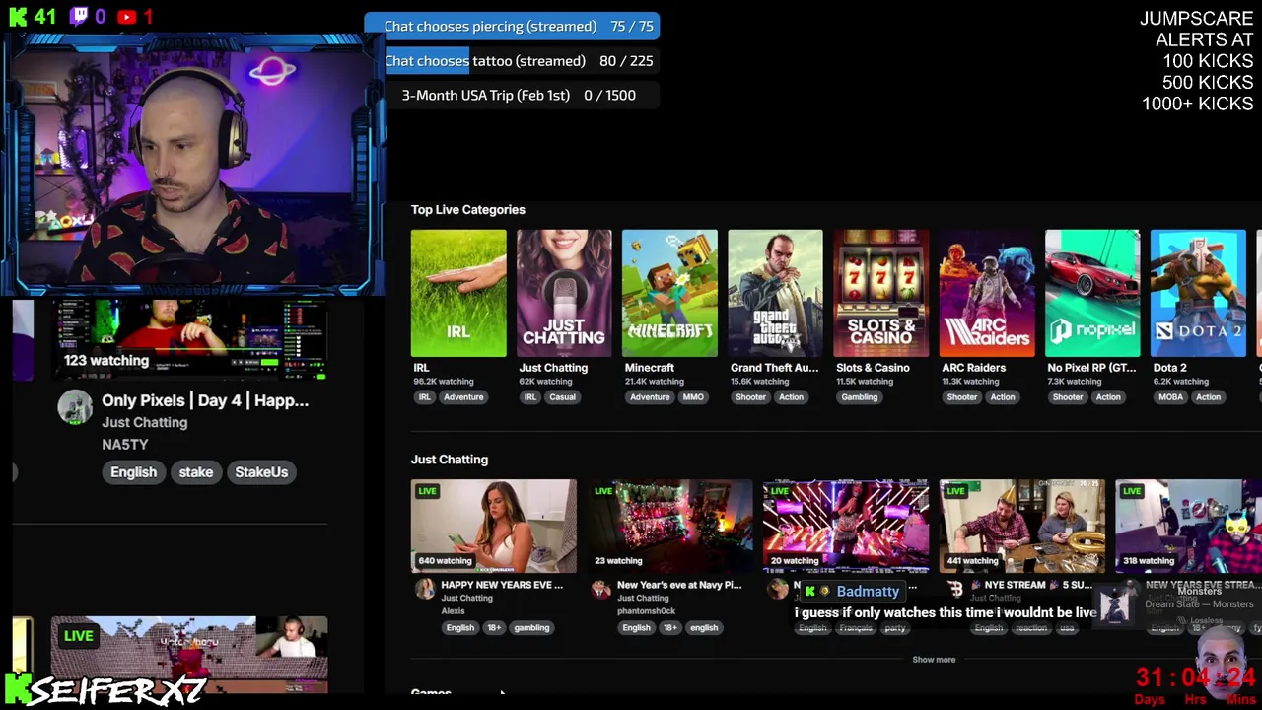Select the Action tag under Dota 2
Image resolution: width=1262 pixels, height=710 pixels.
pos(1209,397)
